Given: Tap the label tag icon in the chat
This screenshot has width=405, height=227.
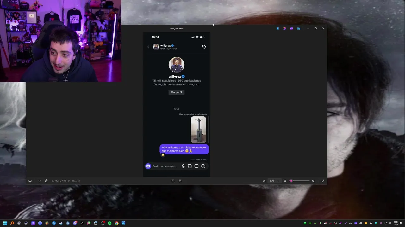Looking at the screenshot, I should (x=204, y=47).
